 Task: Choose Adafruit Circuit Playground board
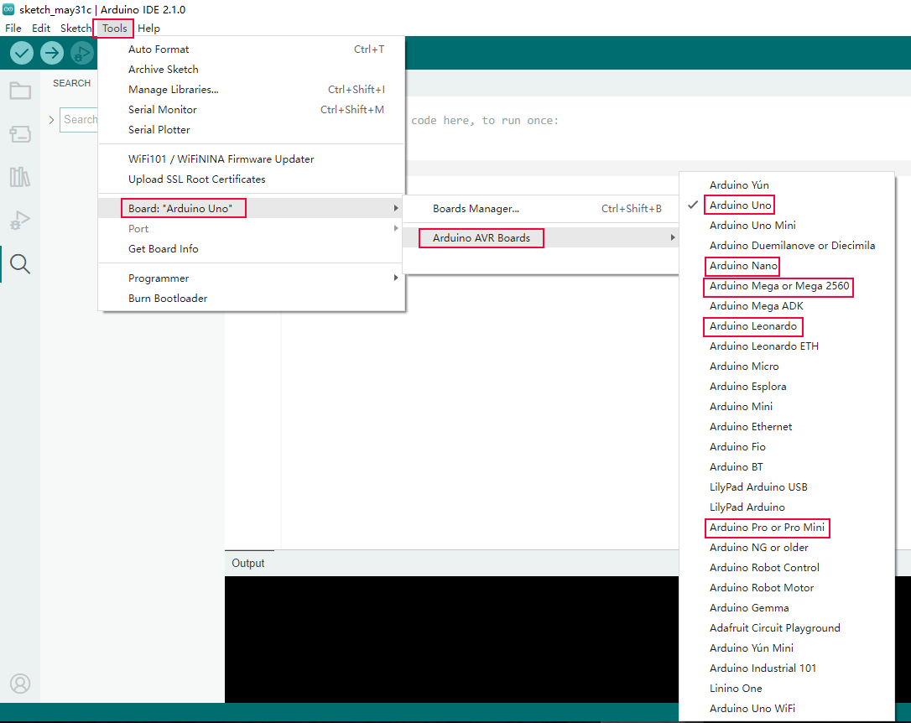pyautogui.click(x=787, y=627)
